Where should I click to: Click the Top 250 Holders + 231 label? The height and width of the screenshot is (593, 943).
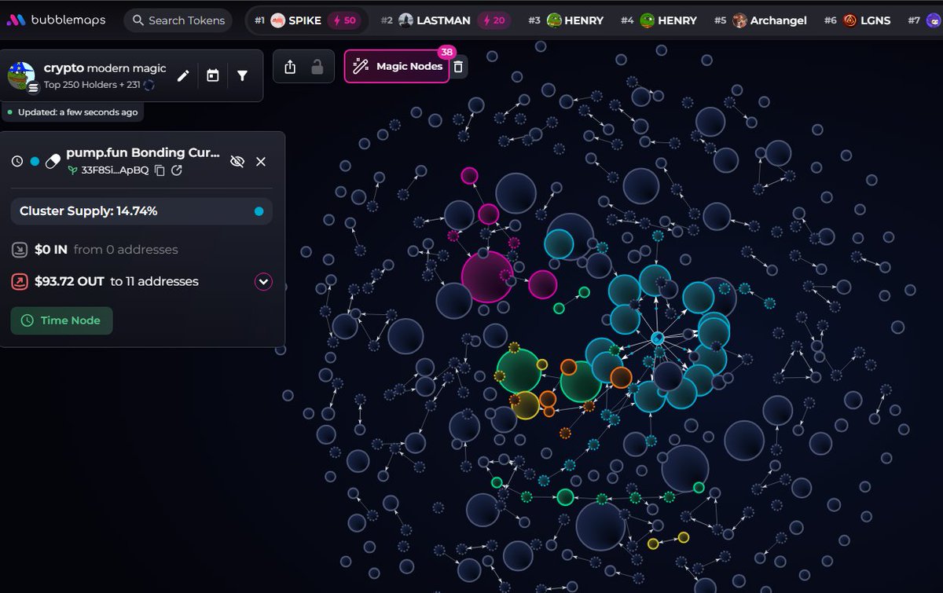92,85
